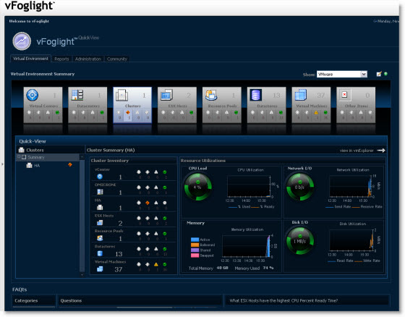
Task: Switch to the Reports tab
Action: [61, 59]
